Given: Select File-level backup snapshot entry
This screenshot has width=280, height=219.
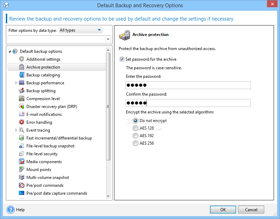Looking at the screenshot, I should tap(50, 146).
